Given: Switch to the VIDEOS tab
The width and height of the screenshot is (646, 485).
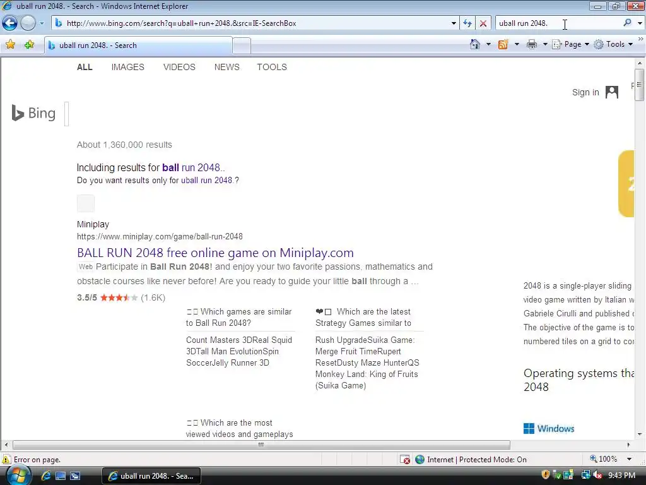Looking at the screenshot, I should click(179, 67).
